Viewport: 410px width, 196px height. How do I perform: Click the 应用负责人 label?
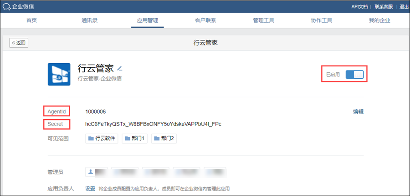[x=61, y=188]
